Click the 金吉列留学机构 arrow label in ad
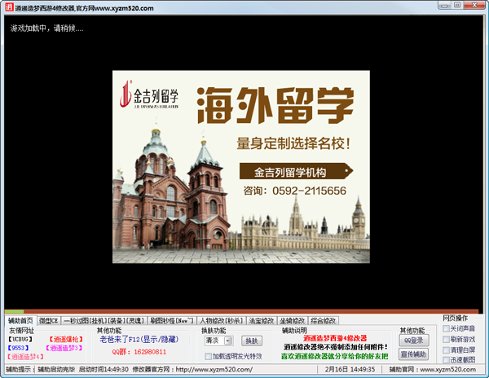Screen dimensions: 489x378 296,171
